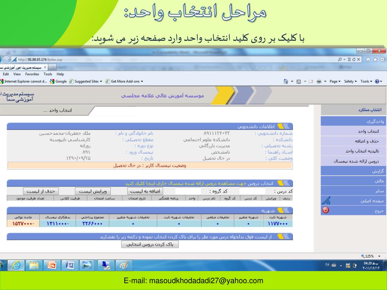This screenshot has width=387, height=290.
Task: Open the Suggested Sites dropdown
Action: point(86,82)
